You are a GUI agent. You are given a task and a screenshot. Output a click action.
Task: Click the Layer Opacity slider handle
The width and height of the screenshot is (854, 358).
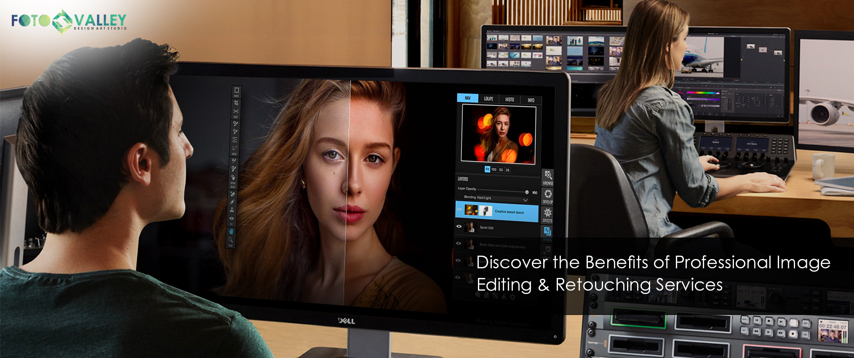click(527, 192)
